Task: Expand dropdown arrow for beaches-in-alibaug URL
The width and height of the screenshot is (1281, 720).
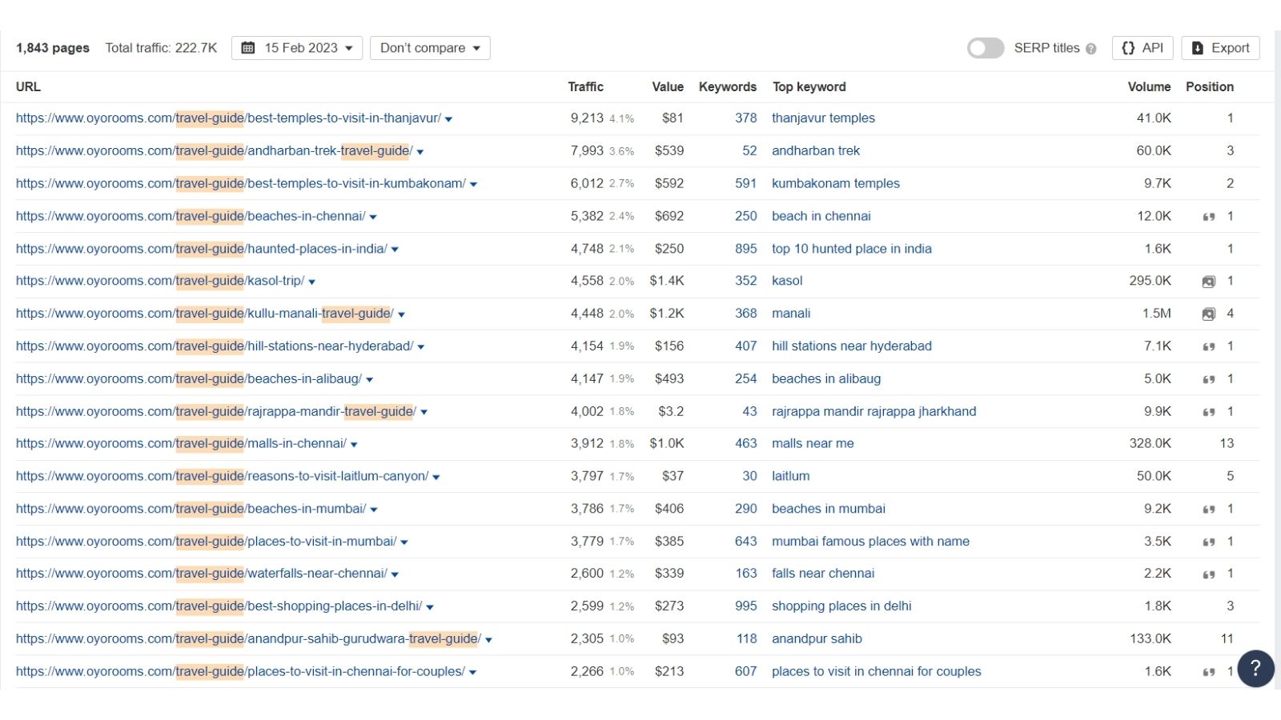Action: click(x=369, y=380)
